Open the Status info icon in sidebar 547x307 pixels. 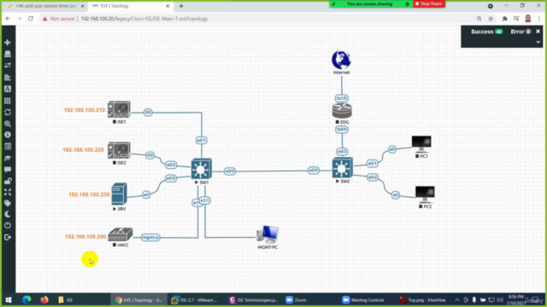[8, 135]
